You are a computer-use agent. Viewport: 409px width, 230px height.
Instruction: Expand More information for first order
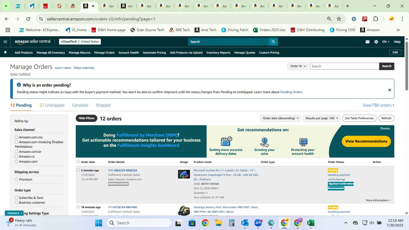click(x=378, y=200)
